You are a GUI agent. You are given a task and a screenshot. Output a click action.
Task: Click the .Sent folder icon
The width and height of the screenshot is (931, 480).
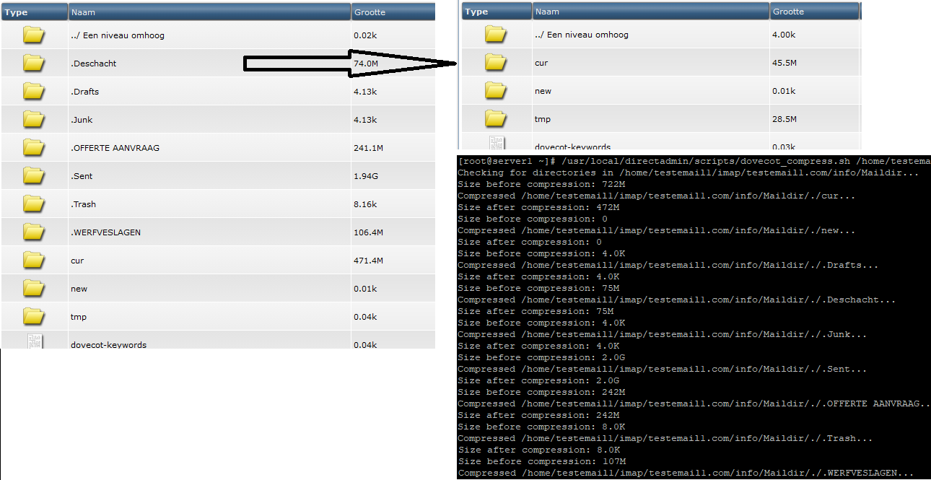(x=33, y=175)
